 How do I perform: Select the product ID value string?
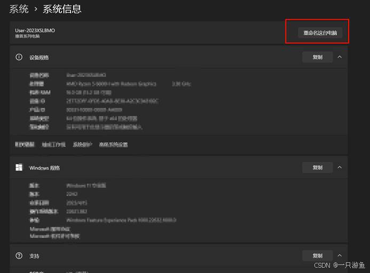point(94,110)
